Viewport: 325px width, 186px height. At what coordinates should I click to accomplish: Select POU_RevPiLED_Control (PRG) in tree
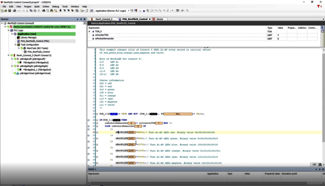point(35,41)
